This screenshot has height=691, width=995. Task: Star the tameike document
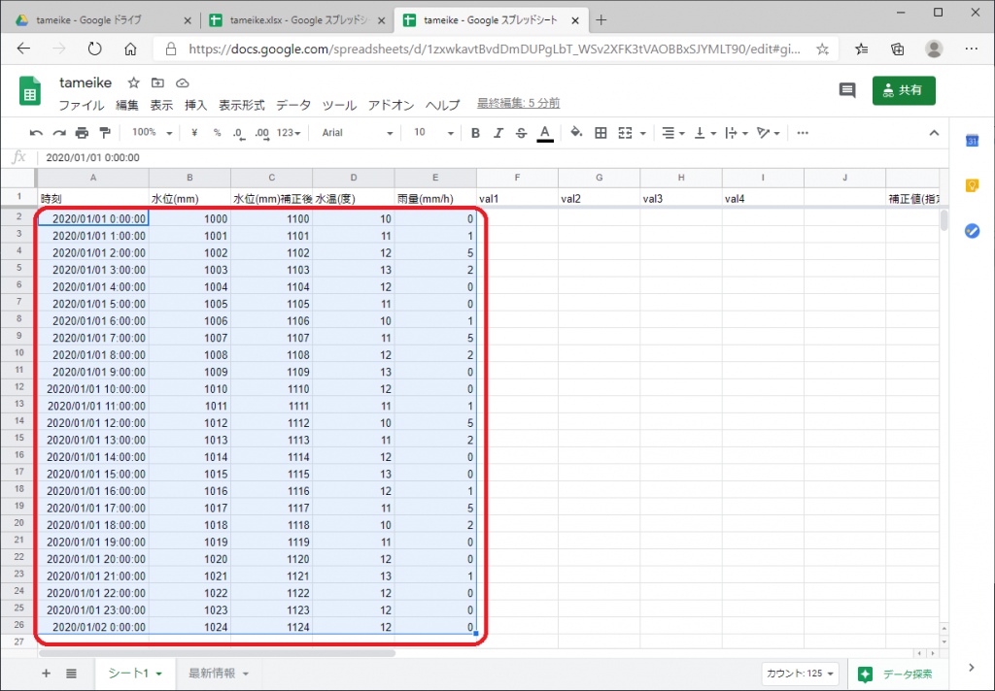point(134,82)
